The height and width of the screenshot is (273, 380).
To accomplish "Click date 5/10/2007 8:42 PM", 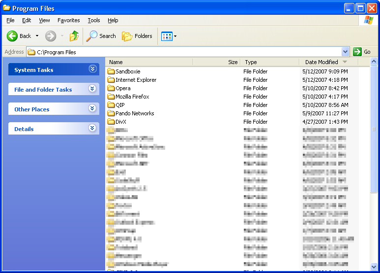I will [x=325, y=88].
